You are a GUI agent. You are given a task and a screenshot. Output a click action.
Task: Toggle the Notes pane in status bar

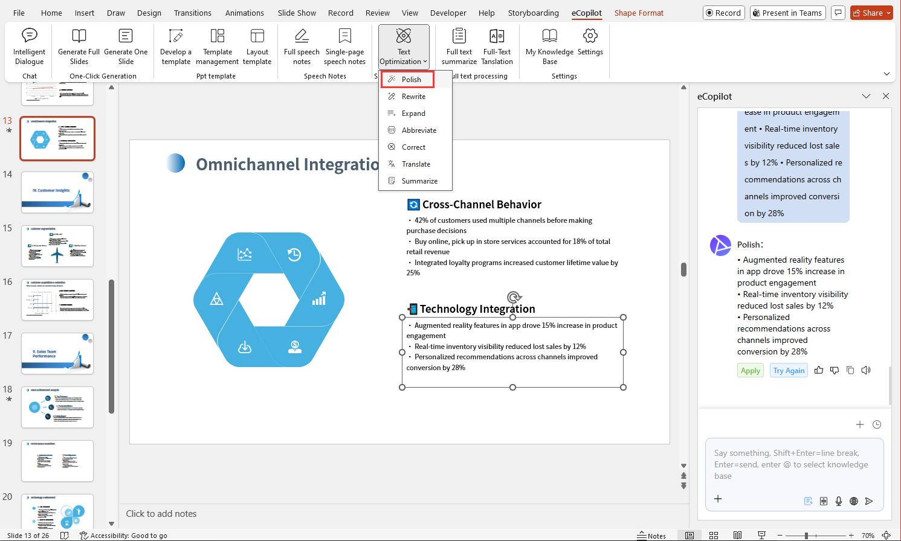coord(651,536)
